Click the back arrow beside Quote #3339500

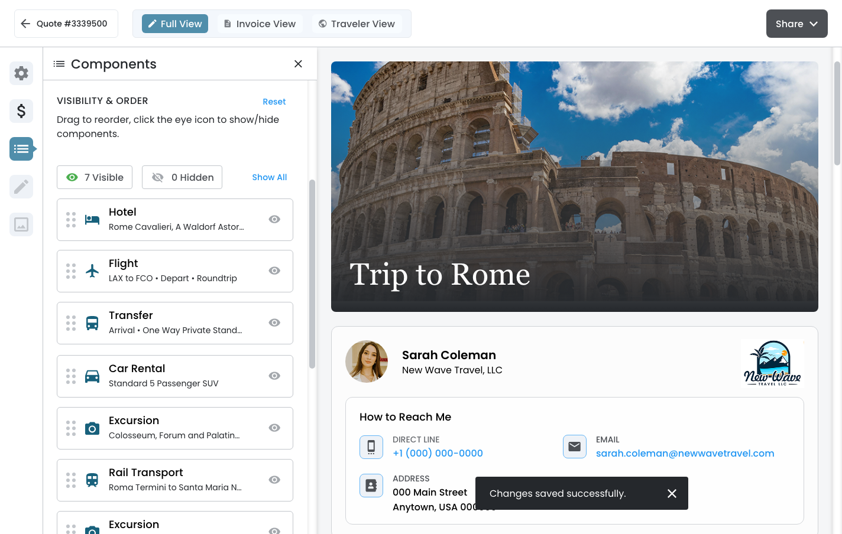click(x=25, y=24)
